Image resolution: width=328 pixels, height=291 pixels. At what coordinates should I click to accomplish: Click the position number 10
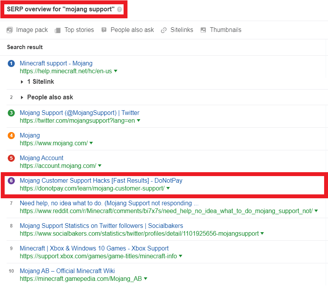[11, 271]
